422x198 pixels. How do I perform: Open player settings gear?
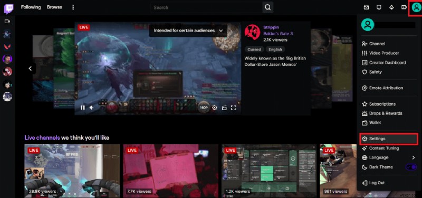point(215,108)
